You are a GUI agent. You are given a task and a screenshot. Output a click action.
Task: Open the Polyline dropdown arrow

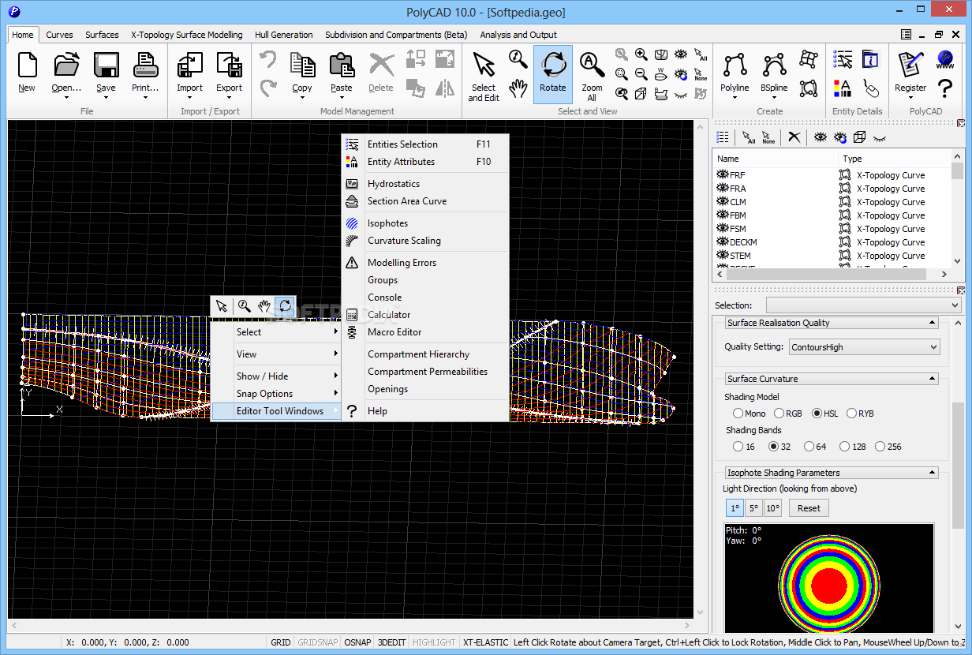(735, 98)
